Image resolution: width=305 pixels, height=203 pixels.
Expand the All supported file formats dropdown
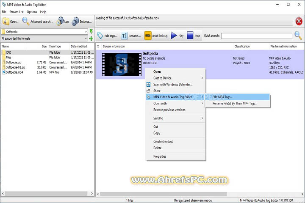tap(86, 38)
